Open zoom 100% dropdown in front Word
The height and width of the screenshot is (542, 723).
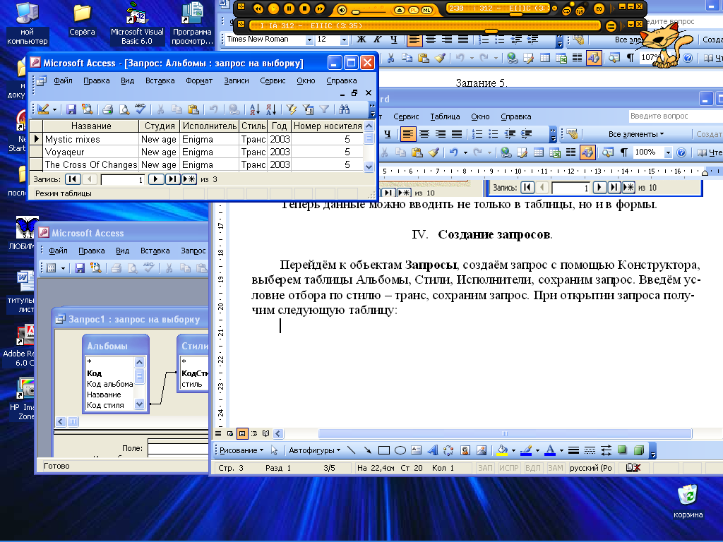pyautogui.click(x=668, y=152)
